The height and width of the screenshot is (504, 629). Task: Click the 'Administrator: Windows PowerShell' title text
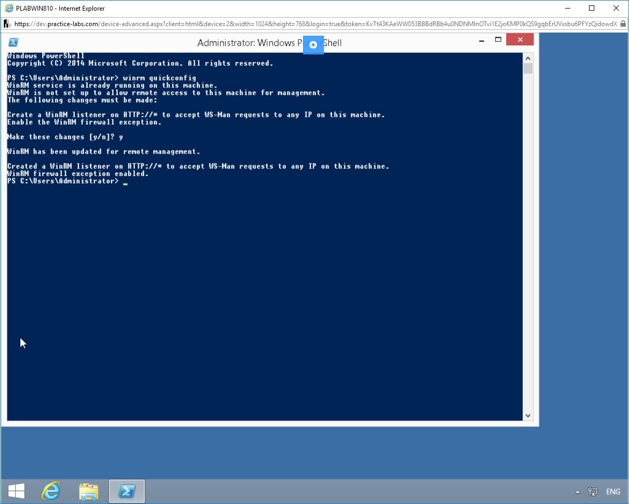(x=269, y=43)
